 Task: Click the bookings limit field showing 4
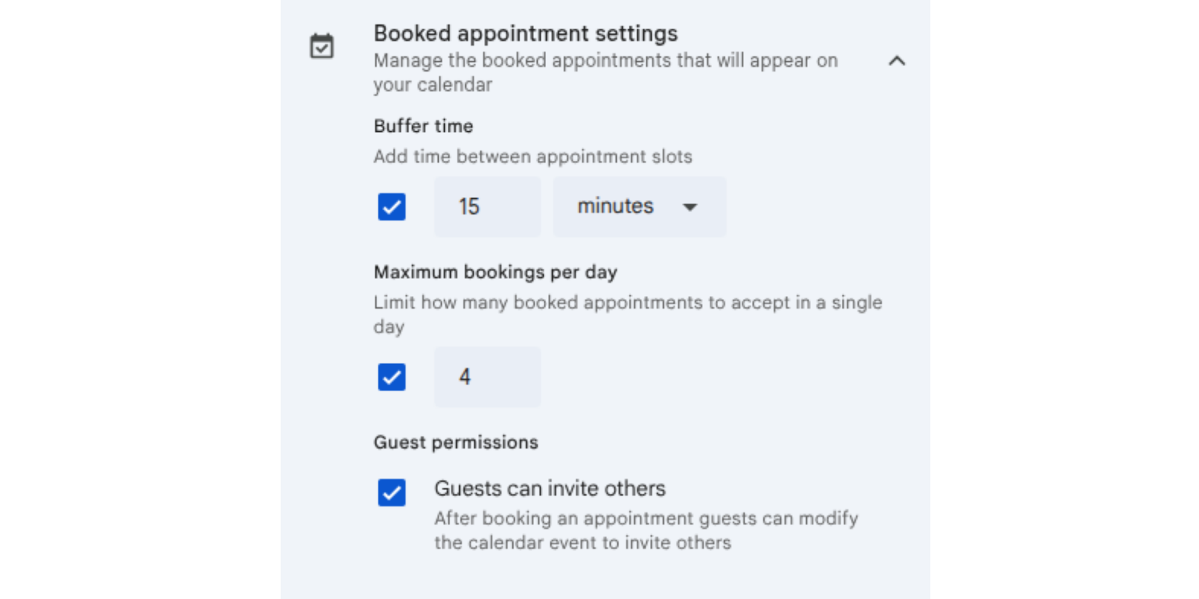point(487,377)
